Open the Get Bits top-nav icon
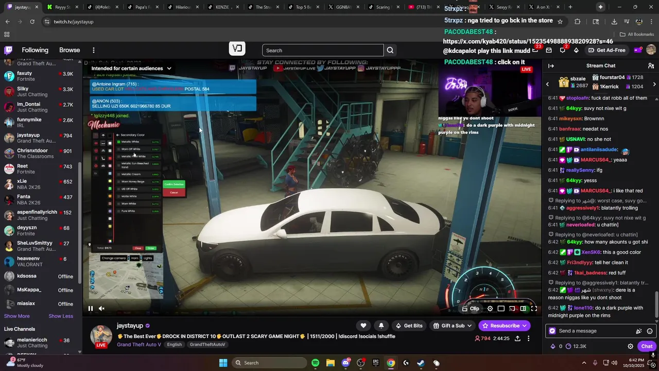This screenshot has width=659, height=371. [576, 50]
